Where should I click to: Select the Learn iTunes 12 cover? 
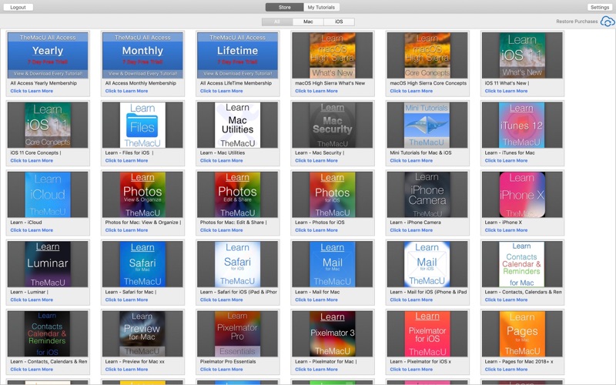click(522, 125)
